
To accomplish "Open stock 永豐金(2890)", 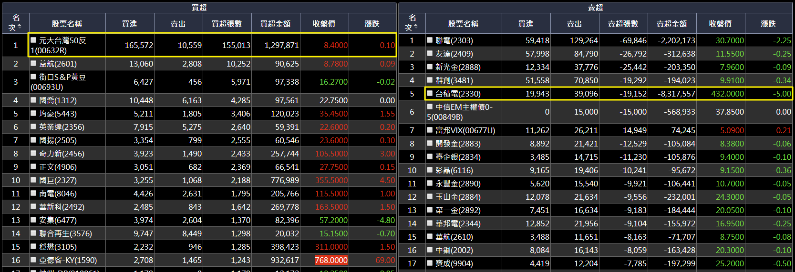I will click(458, 184).
